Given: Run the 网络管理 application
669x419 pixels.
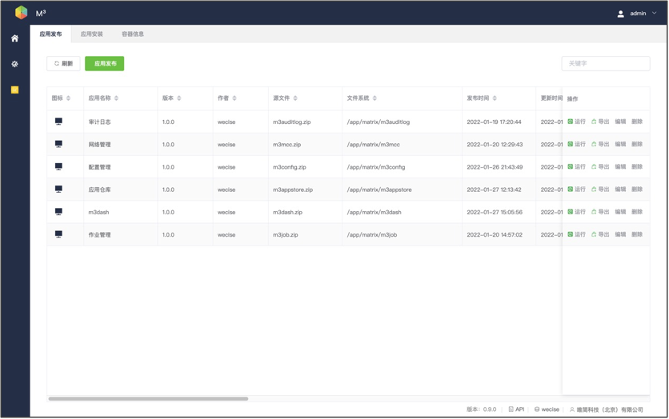Looking at the screenshot, I should (x=576, y=145).
